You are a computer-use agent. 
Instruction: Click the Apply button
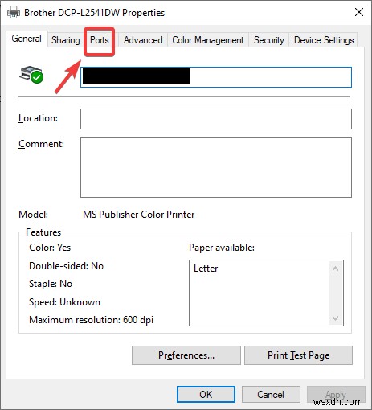point(336,395)
